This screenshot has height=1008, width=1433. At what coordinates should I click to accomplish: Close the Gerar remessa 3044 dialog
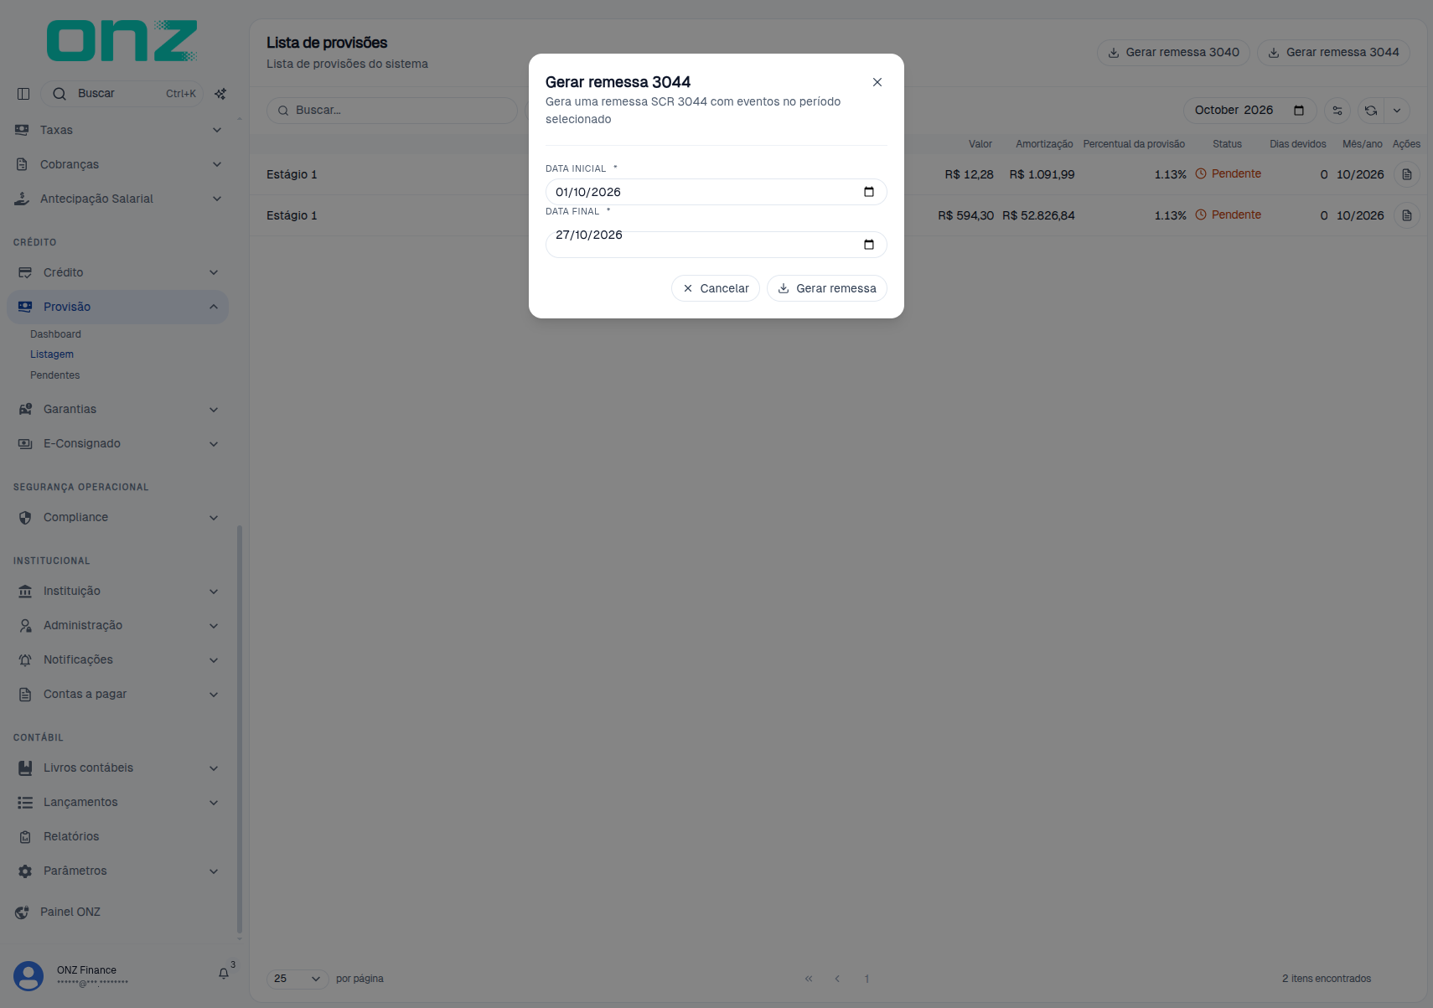(x=877, y=82)
